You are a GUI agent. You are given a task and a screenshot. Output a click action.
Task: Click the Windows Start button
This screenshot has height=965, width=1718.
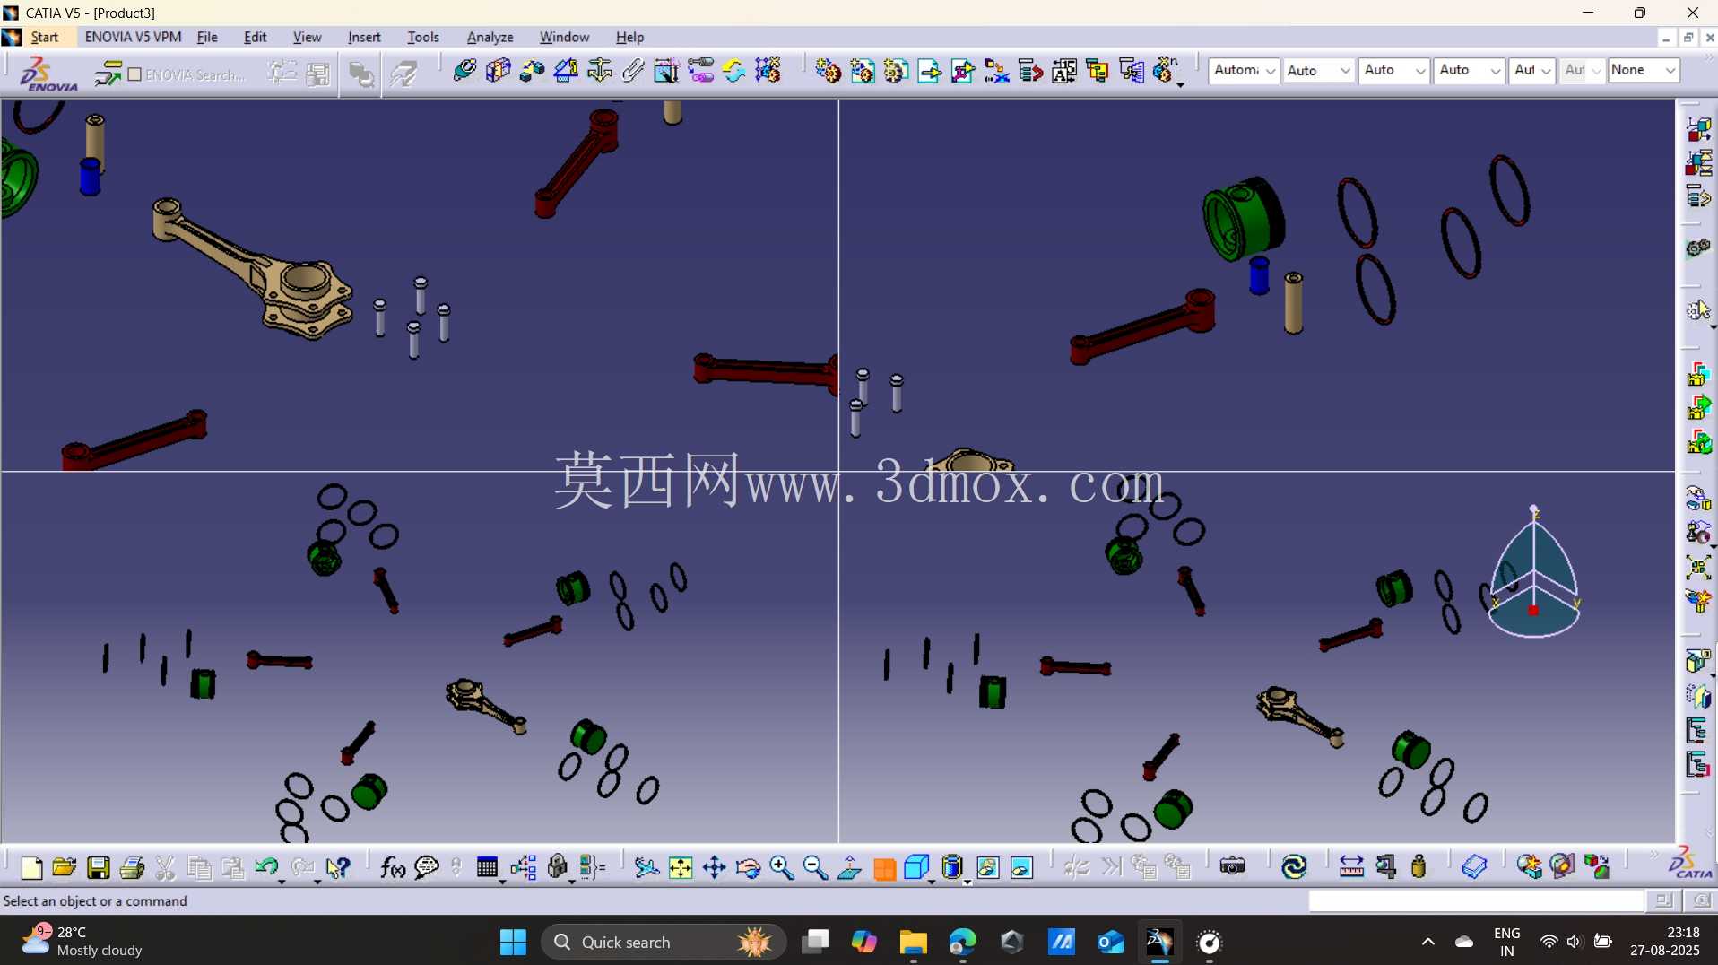click(x=513, y=942)
